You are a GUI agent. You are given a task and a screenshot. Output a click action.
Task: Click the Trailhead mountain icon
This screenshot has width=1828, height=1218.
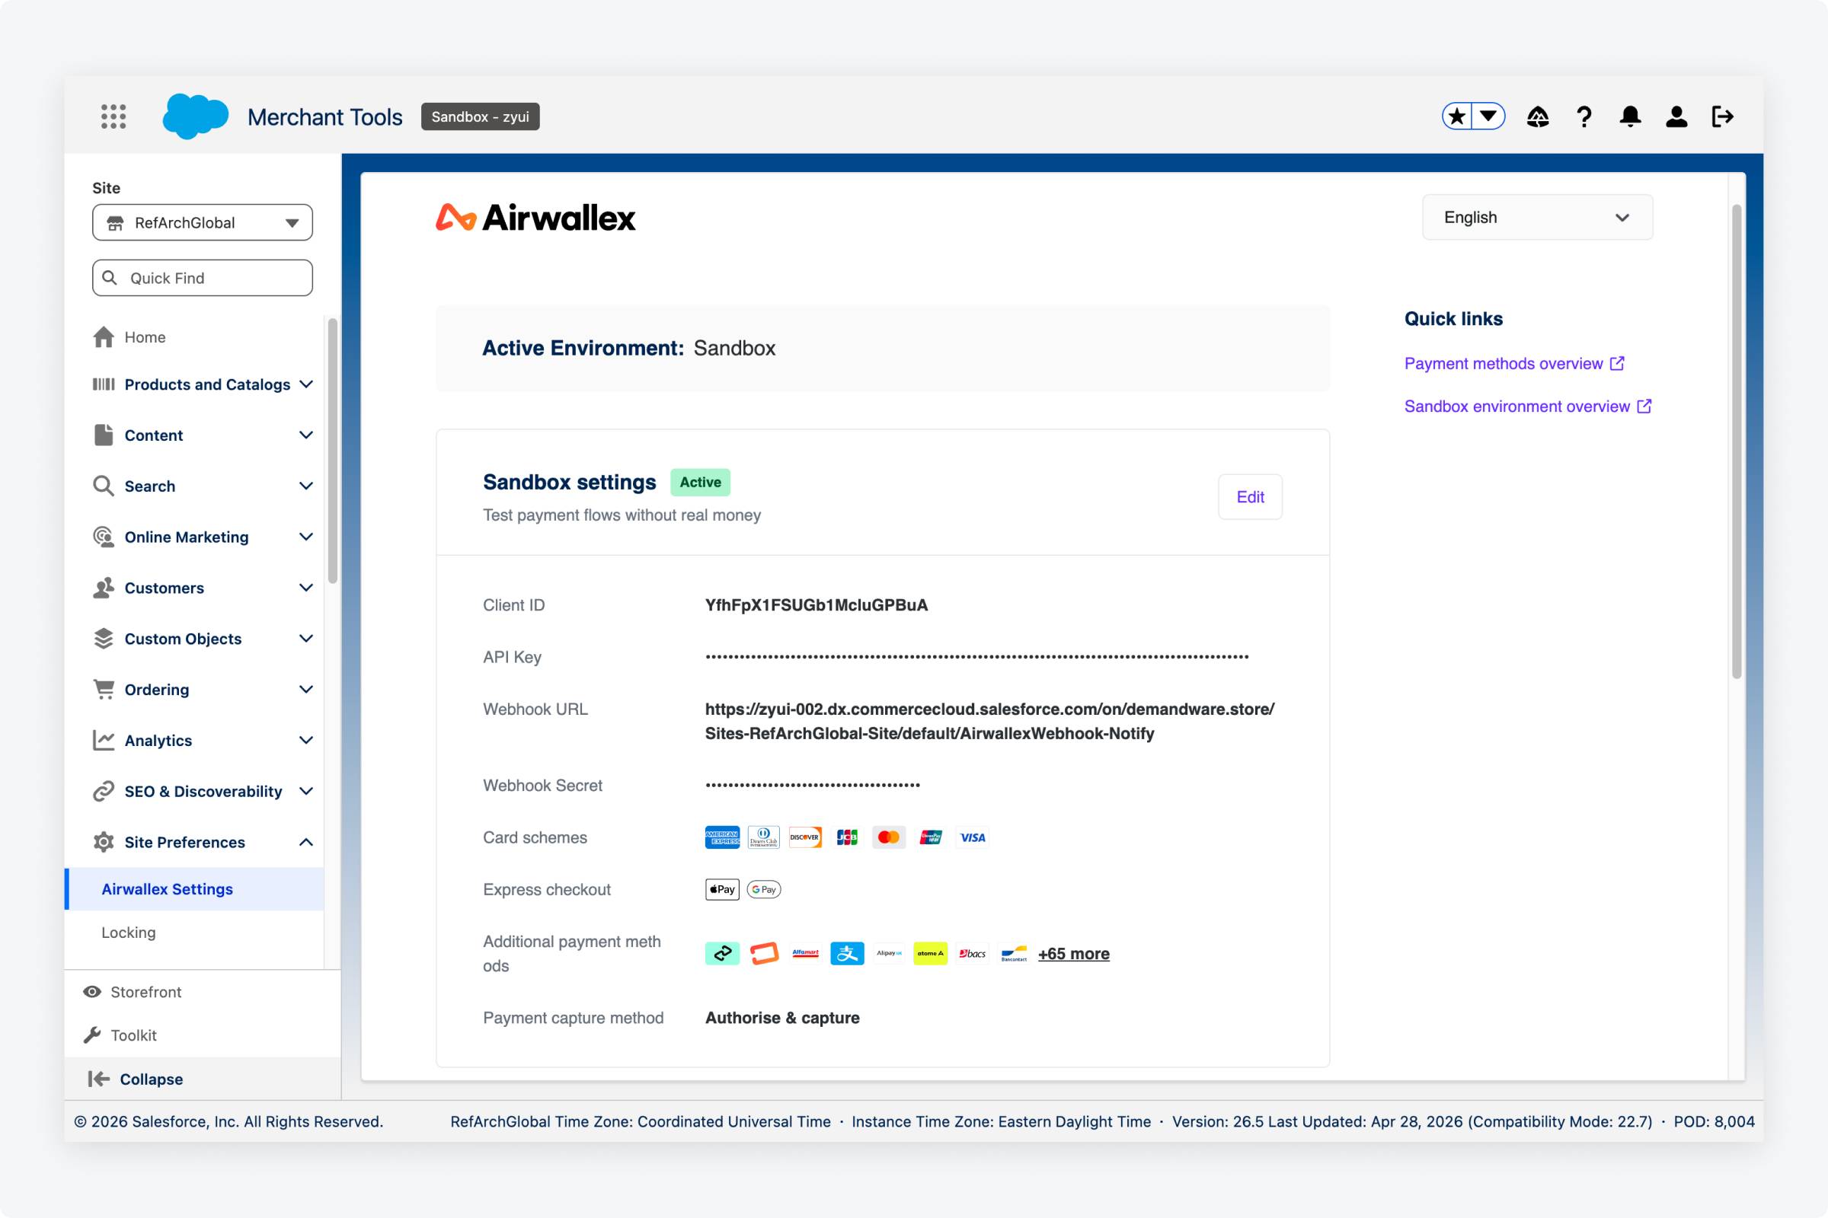(x=1537, y=116)
